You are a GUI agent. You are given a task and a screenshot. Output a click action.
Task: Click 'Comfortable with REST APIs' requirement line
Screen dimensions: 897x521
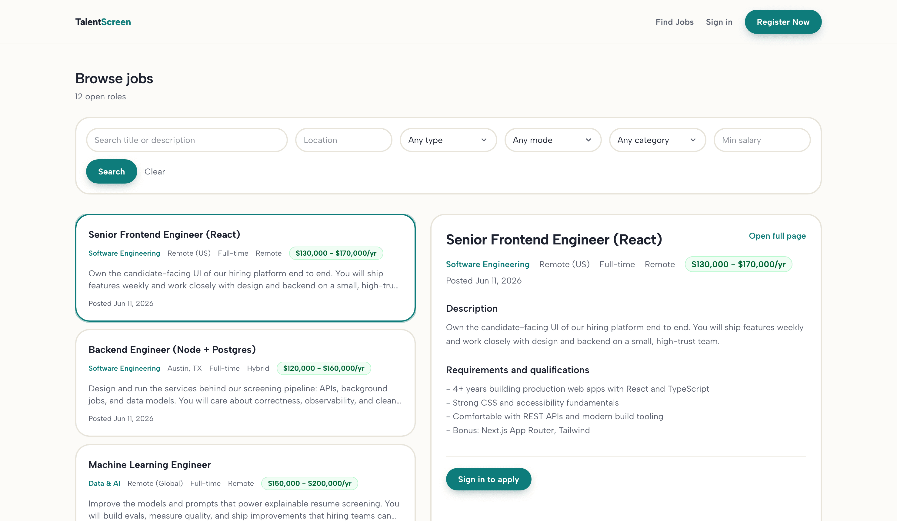click(x=555, y=416)
